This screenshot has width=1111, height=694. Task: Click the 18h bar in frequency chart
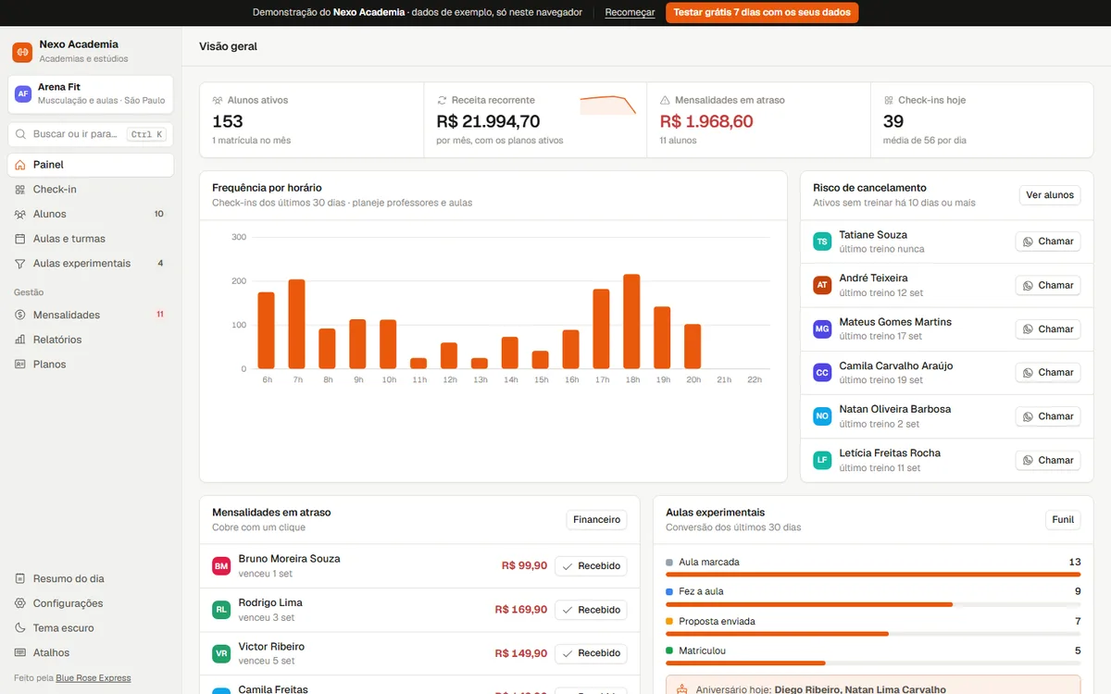tap(632, 321)
